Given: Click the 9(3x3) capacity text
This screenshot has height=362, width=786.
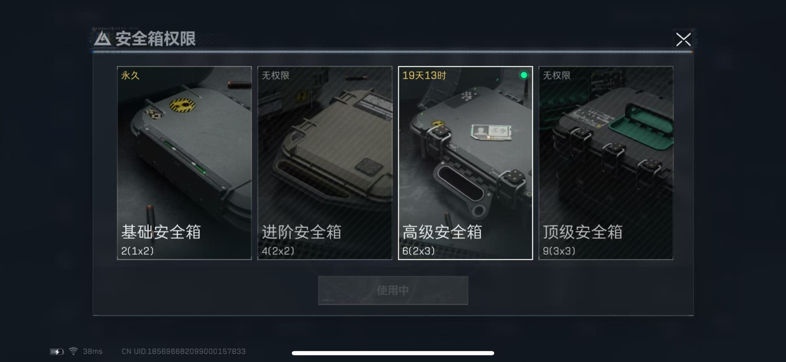Looking at the screenshot, I should click(559, 251).
